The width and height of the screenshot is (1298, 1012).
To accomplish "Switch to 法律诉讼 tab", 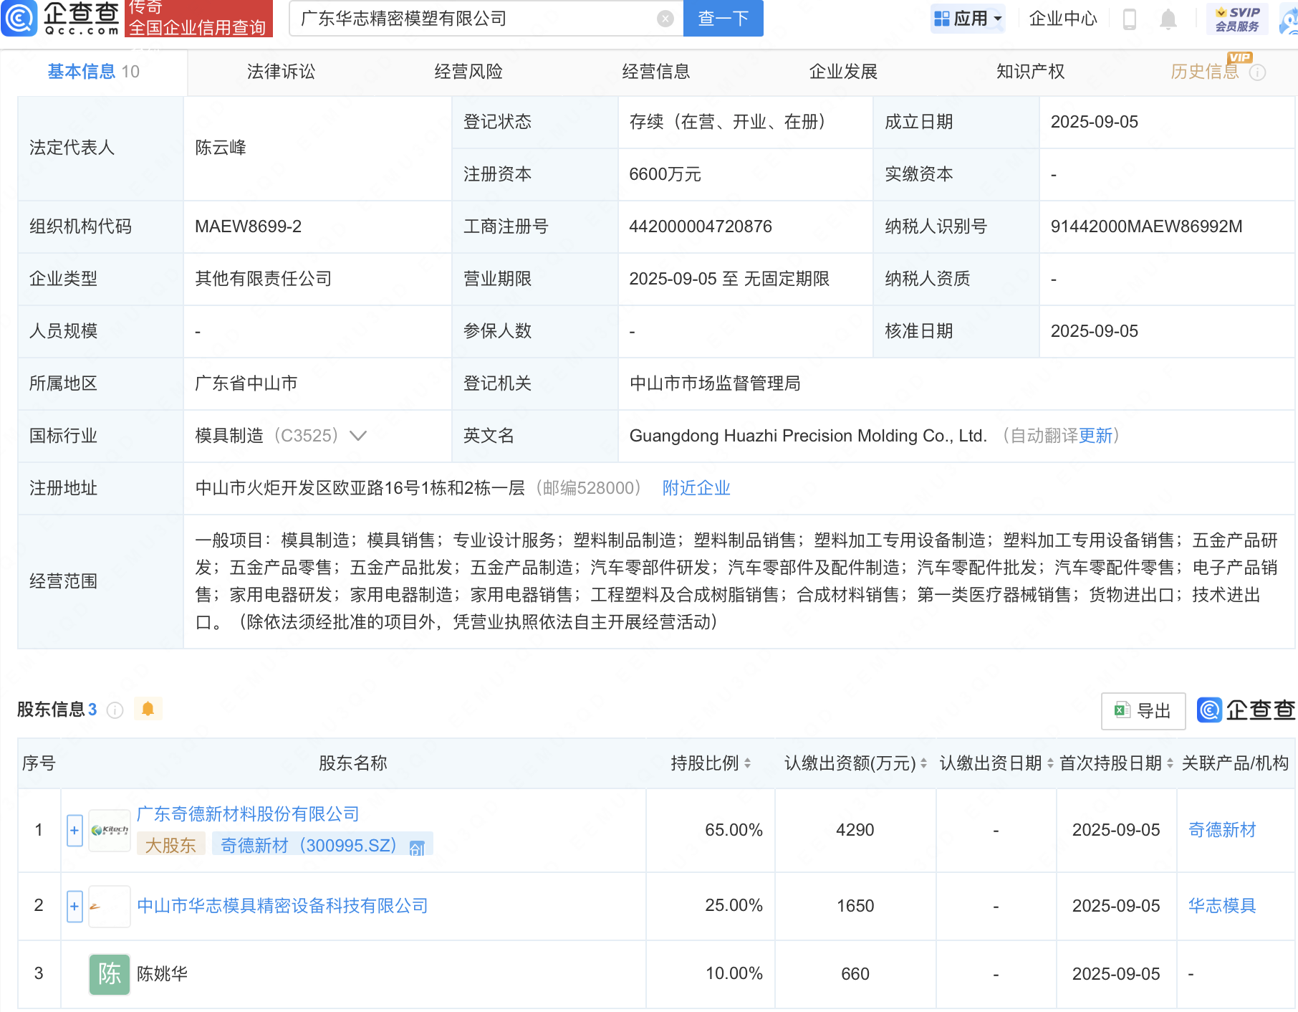I will click(281, 72).
